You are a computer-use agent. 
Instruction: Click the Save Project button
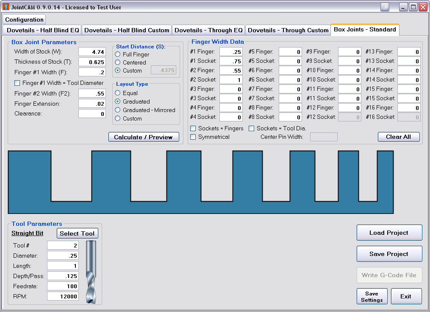389,254
